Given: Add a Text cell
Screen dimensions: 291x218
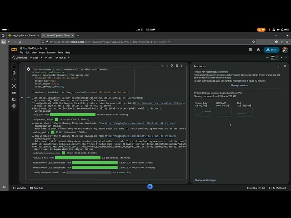Looking at the screenshot, I should coord(49,58).
